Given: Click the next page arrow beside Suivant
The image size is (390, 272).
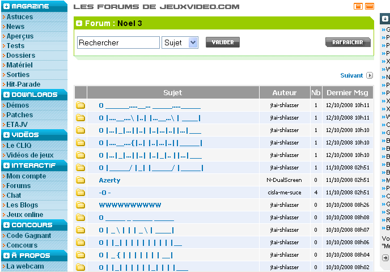Looking at the screenshot, I should 370,75.
